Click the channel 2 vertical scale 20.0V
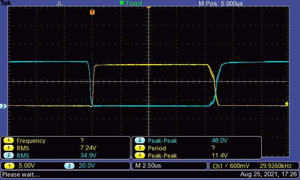This screenshot has height=180, width=300. (87, 165)
